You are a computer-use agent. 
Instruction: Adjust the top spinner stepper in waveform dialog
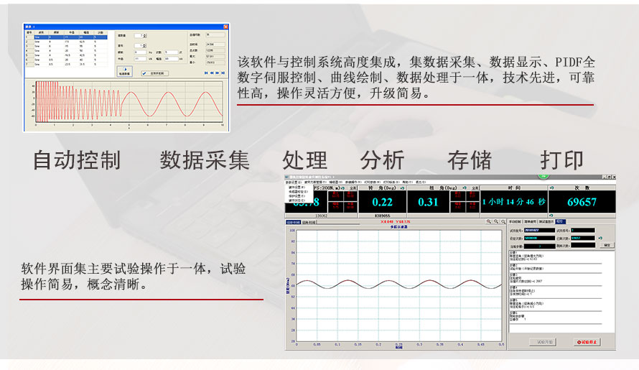pyautogui.click(x=144, y=35)
